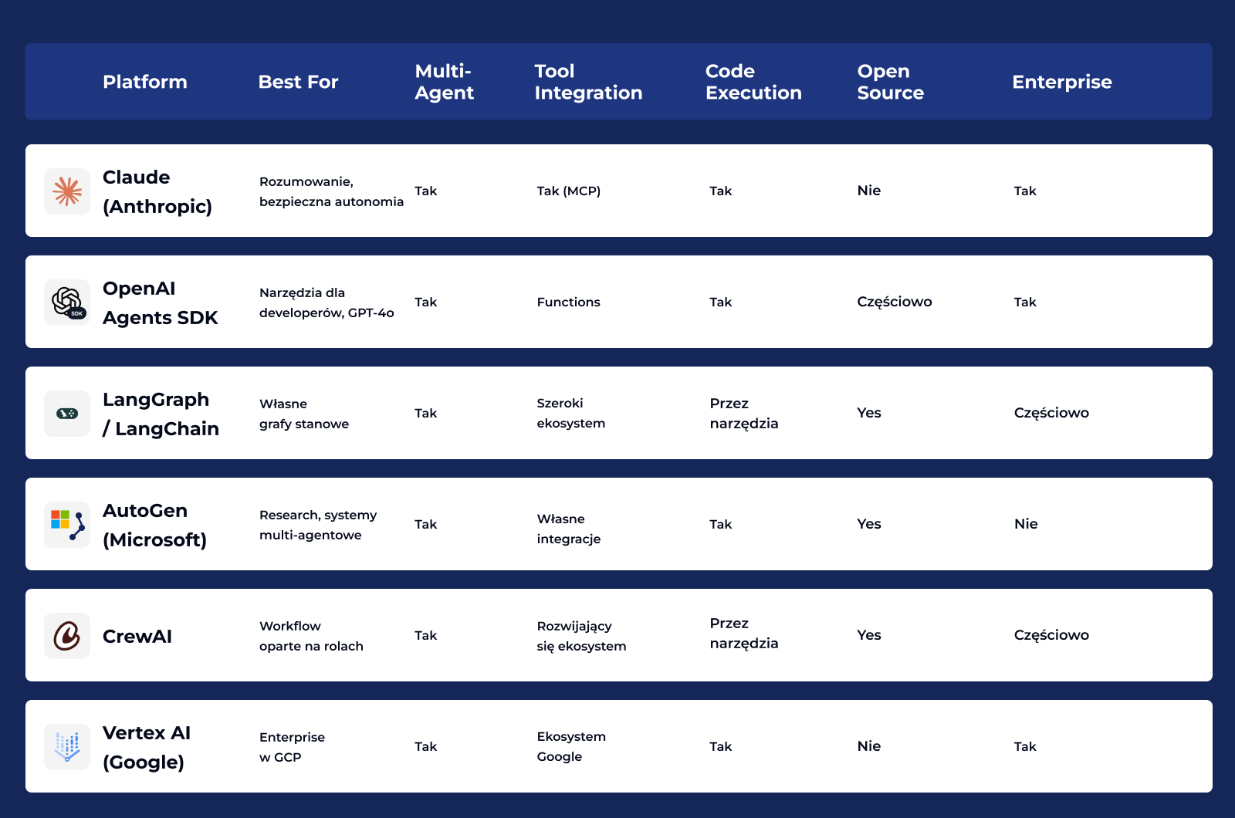Click the OpenAI Agents SDK logo icon

67,303
